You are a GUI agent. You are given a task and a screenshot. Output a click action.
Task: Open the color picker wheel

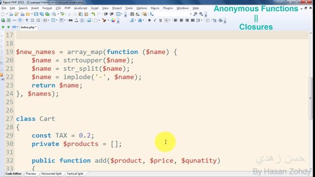point(113,20)
